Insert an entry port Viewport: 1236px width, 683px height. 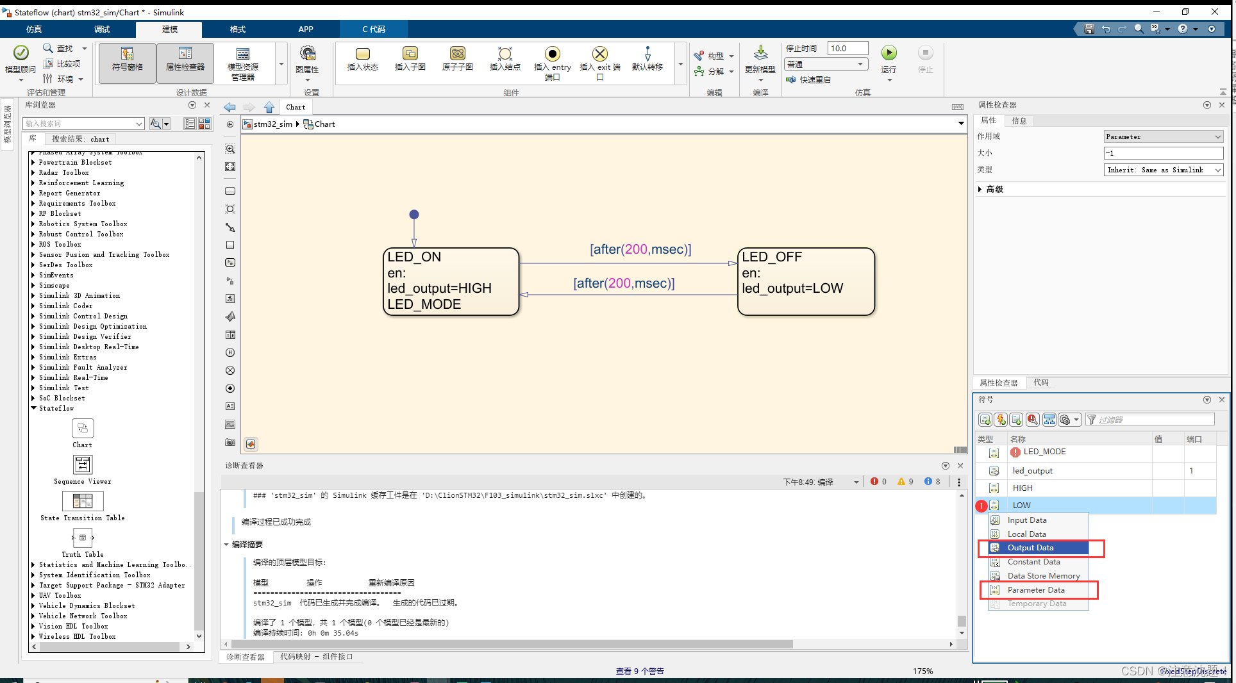point(552,62)
